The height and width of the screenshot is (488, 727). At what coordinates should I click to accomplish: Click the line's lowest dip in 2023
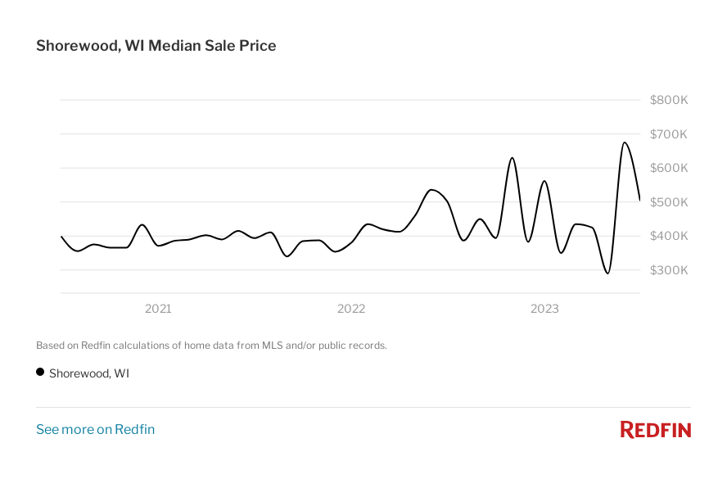pyautogui.click(x=607, y=273)
